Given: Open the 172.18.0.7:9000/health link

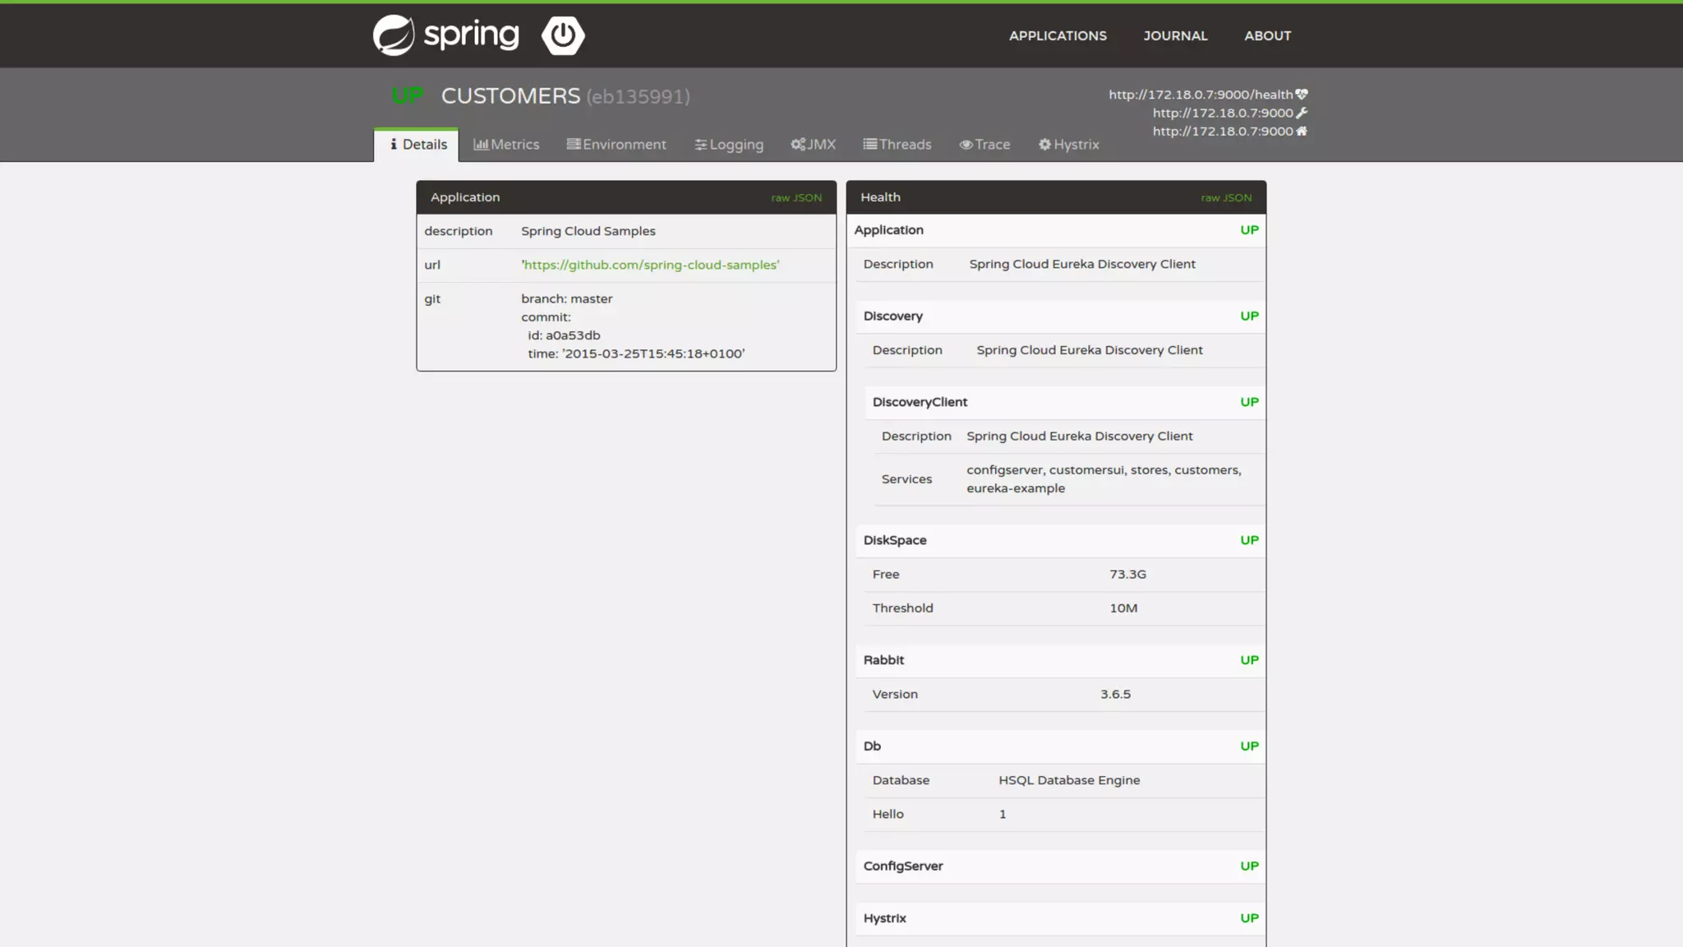Looking at the screenshot, I should click(x=1200, y=95).
